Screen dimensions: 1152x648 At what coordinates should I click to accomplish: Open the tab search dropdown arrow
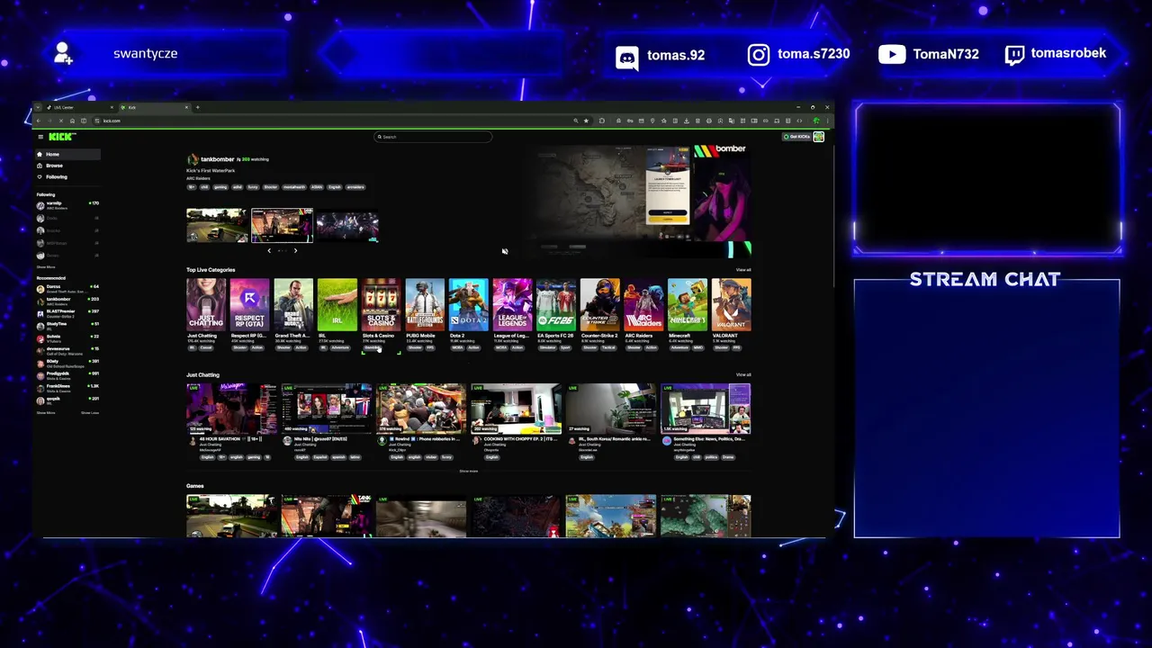(x=38, y=108)
